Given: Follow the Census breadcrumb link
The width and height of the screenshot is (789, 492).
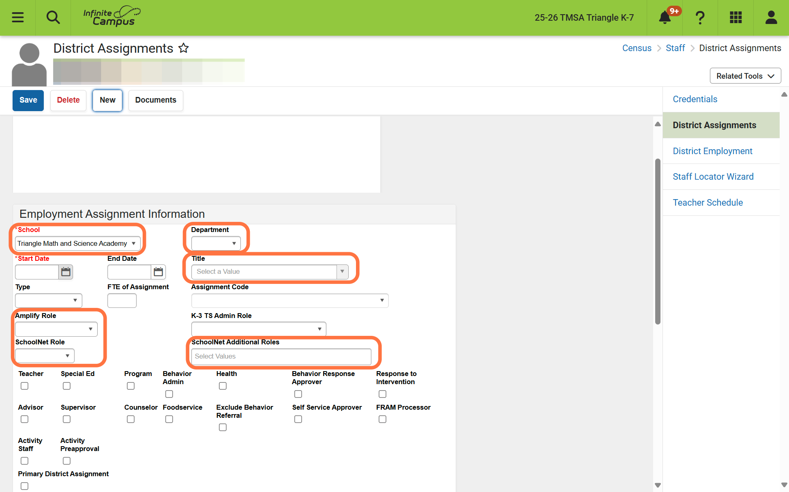Looking at the screenshot, I should coord(637,48).
